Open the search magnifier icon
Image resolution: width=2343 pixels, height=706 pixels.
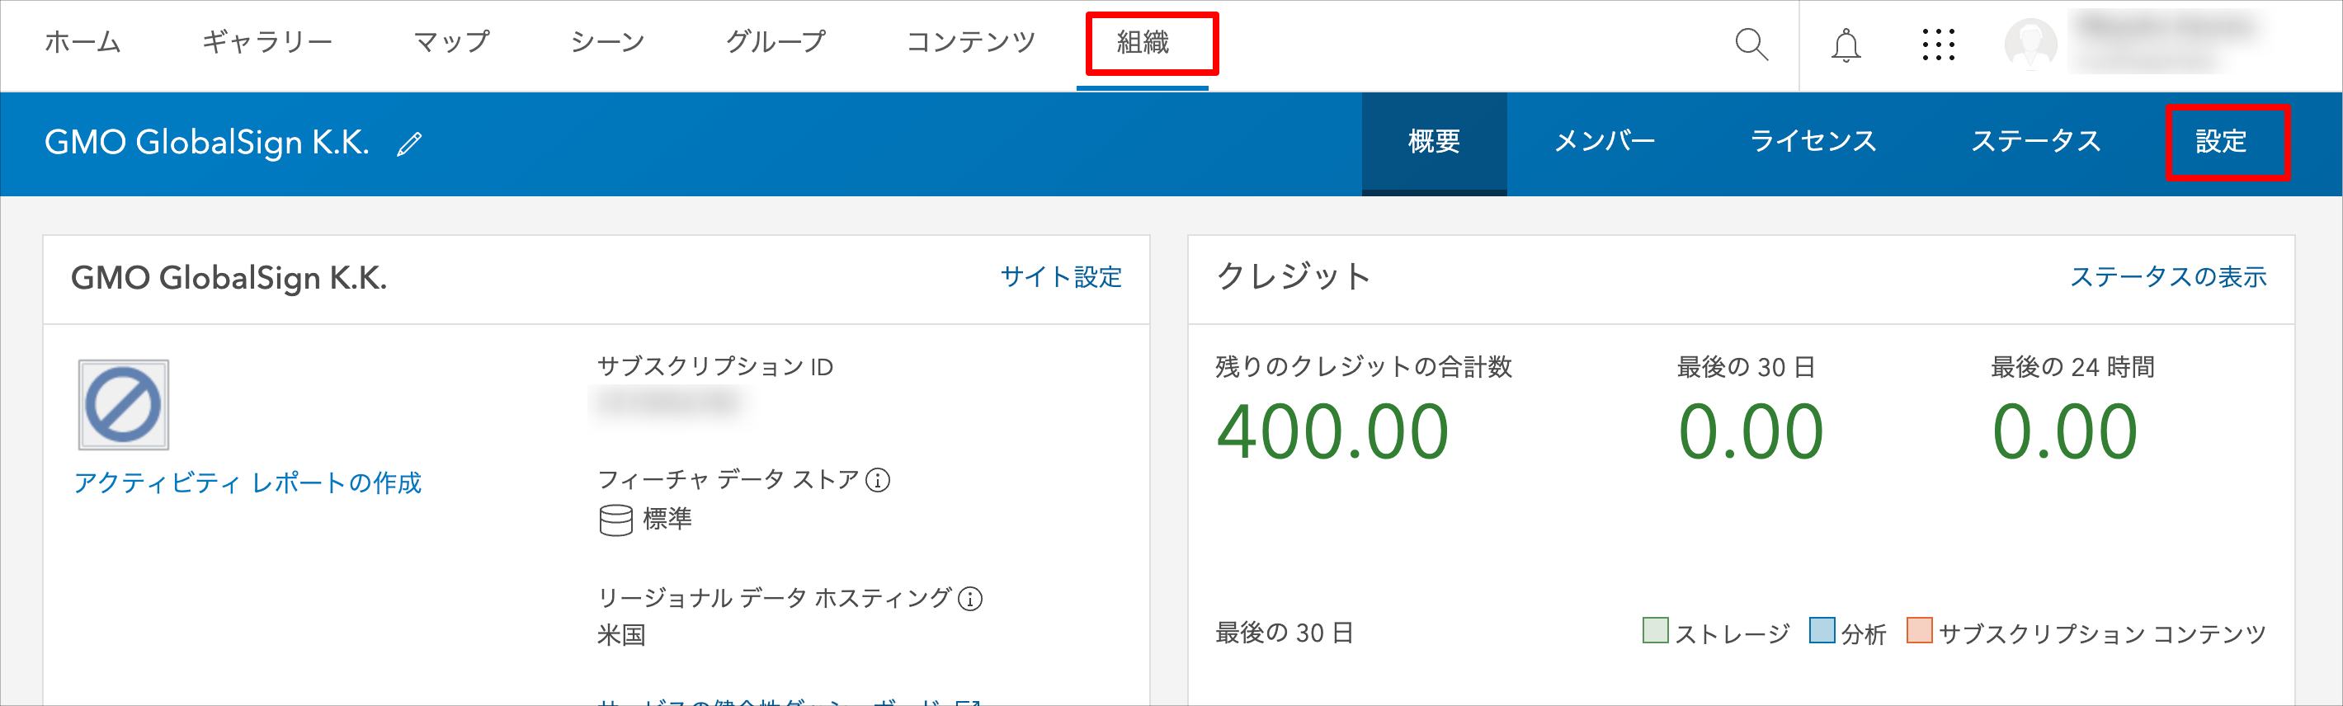point(1751,44)
